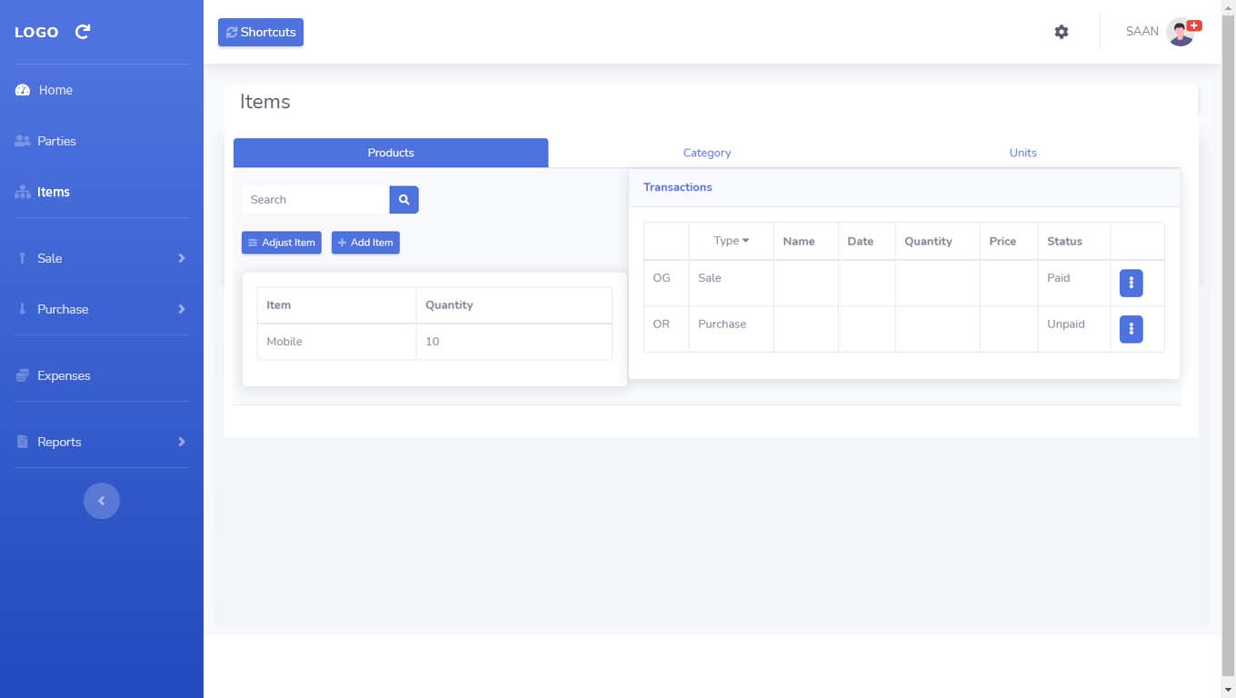
Task: Click the Sale type cell
Action: (x=731, y=284)
